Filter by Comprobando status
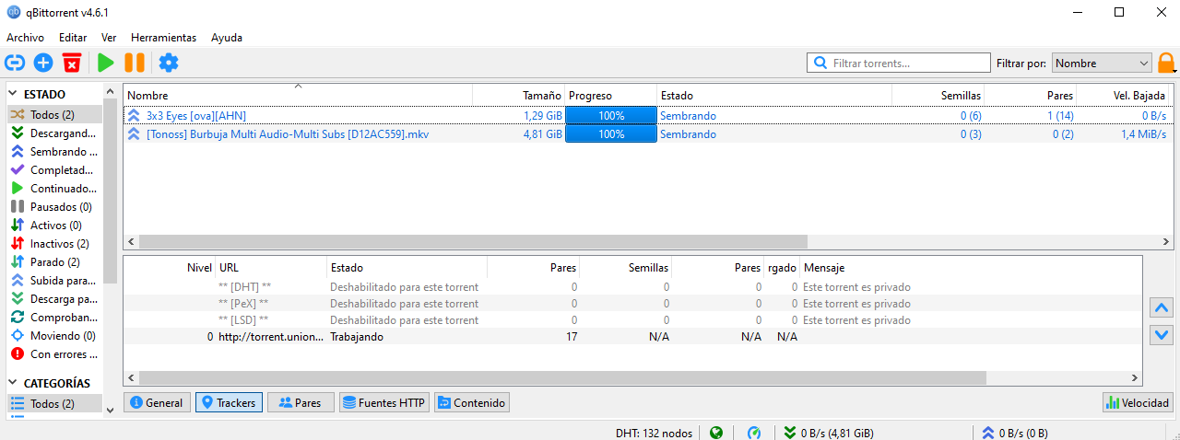1180x440 pixels. 55,318
